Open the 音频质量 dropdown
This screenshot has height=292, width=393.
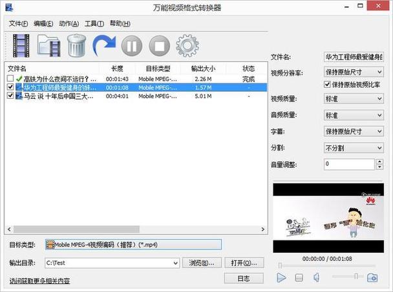[354, 115]
